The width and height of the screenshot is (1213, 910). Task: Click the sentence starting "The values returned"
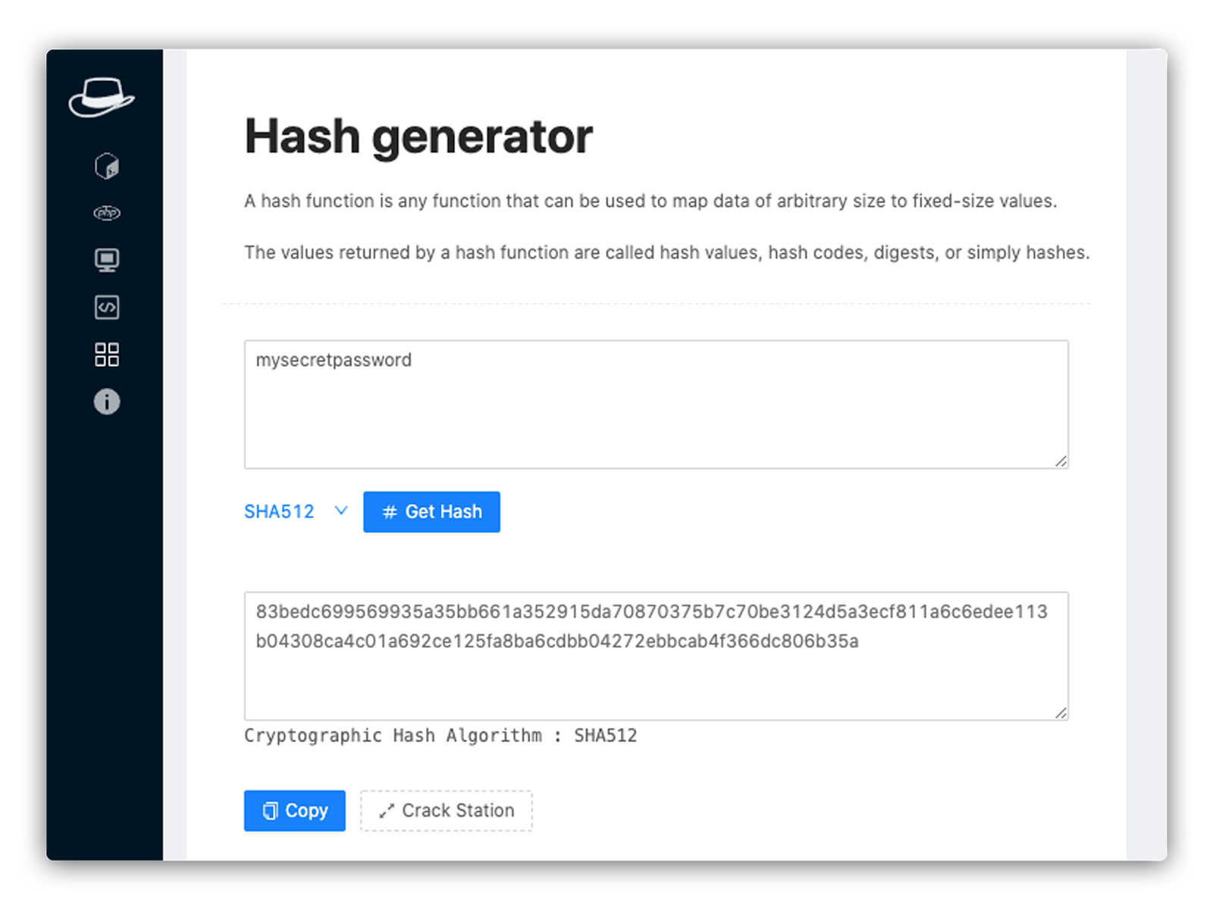[x=666, y=252]
